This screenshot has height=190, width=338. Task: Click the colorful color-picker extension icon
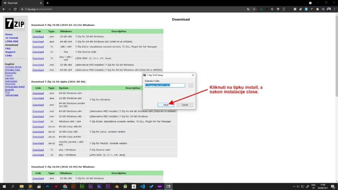pyautogui.click(x=272, y=9)
